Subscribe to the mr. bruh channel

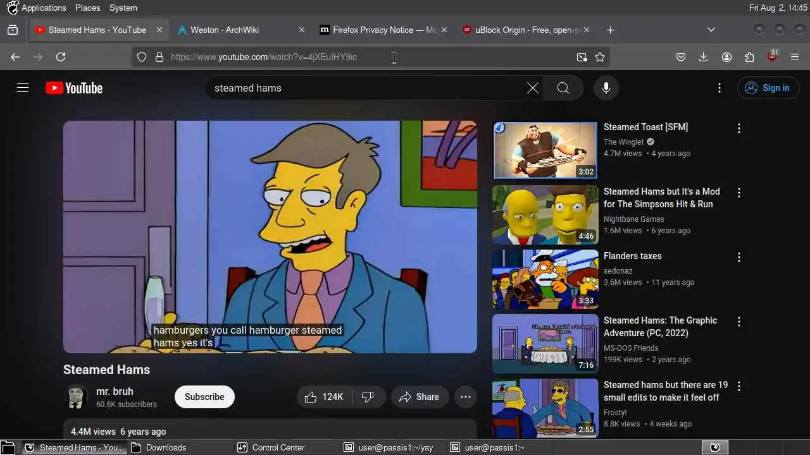tap(204, 397)
